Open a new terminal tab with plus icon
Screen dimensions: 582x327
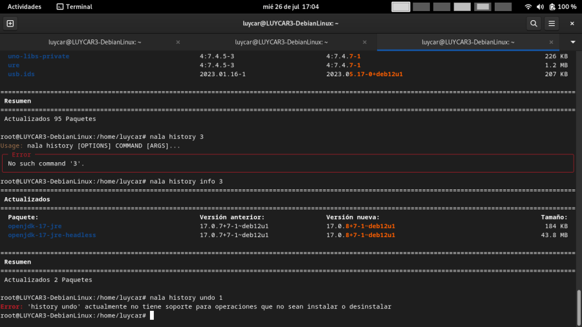(10, 23)
